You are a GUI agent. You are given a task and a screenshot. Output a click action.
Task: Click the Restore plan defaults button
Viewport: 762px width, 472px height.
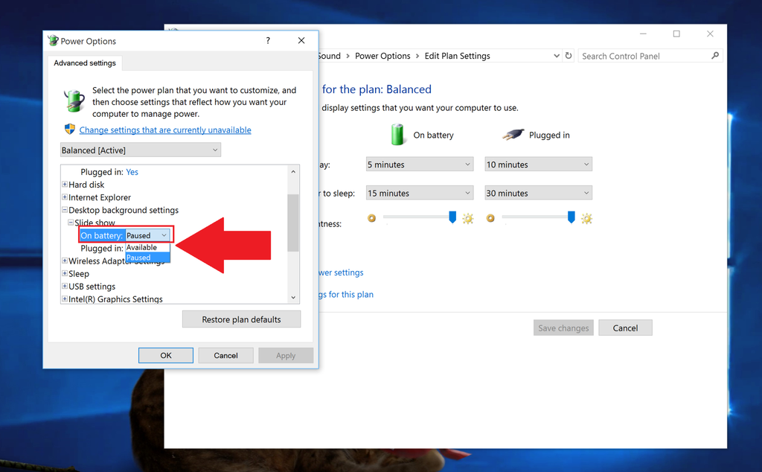click(x=241, y=319)
